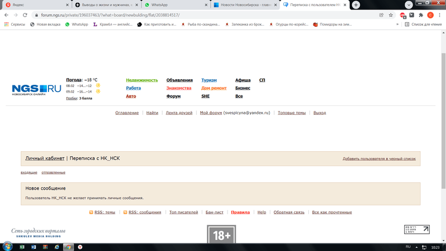The image size is (446, 251).
Task: Open the Помидоры на зиму bookmark
Action: 332,25
